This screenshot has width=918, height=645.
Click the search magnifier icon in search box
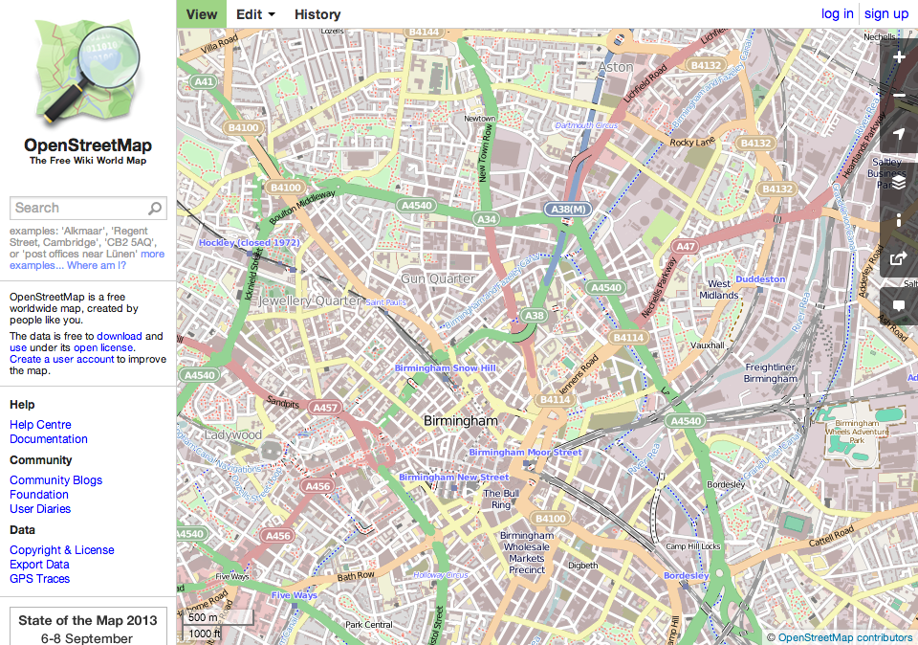tap(155, 208)
